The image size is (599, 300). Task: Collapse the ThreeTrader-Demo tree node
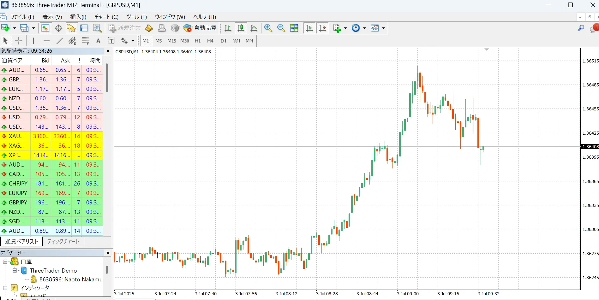click(15, 270)
